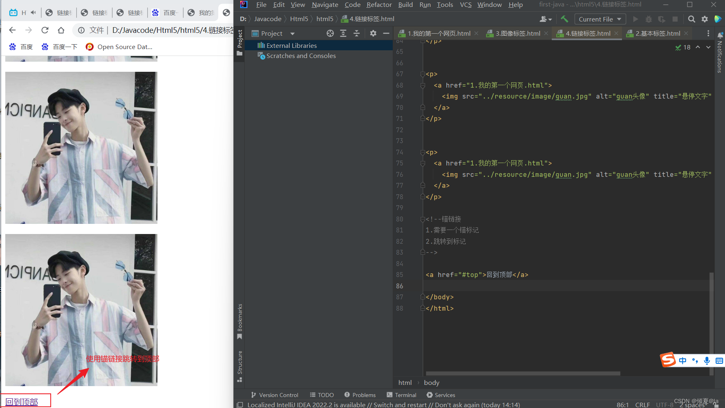
Task: Click the editor tabs more options icon
Action: pos(708,33)
